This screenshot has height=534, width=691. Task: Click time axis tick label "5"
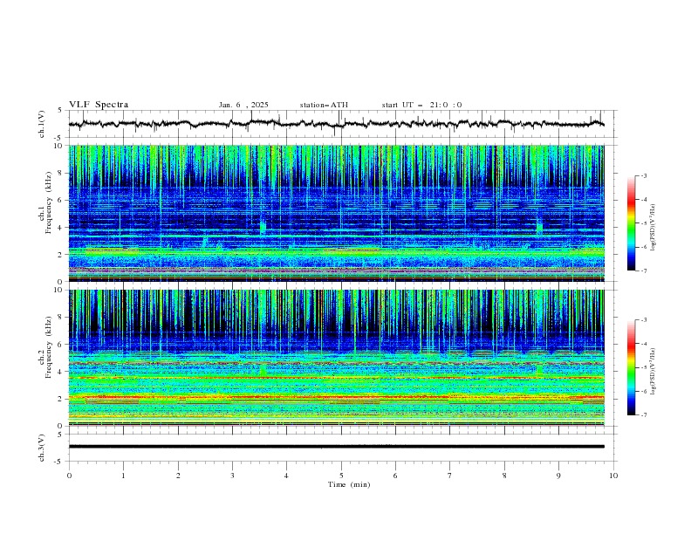coord(341,476)
